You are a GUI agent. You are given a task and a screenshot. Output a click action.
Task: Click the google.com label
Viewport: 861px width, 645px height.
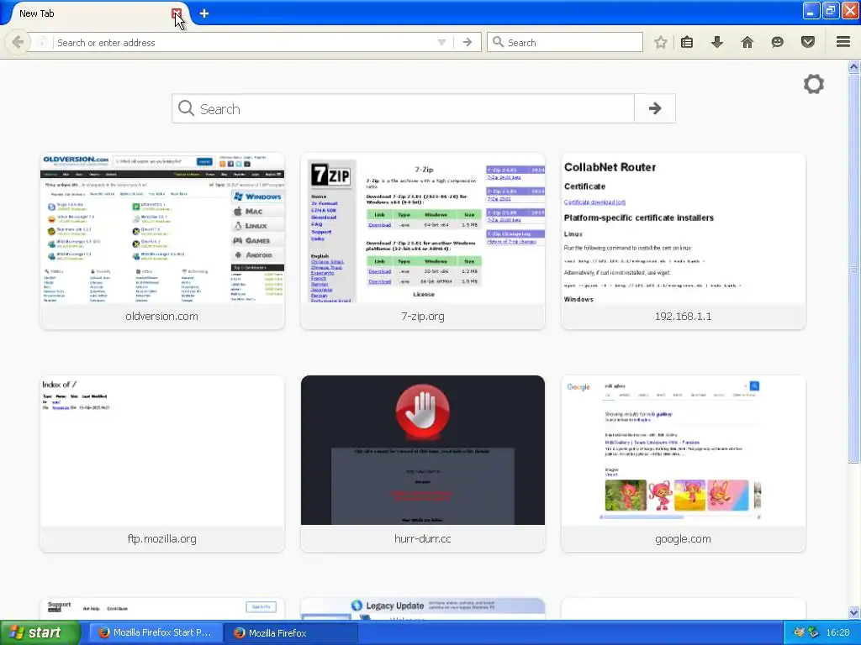[683, 539]
